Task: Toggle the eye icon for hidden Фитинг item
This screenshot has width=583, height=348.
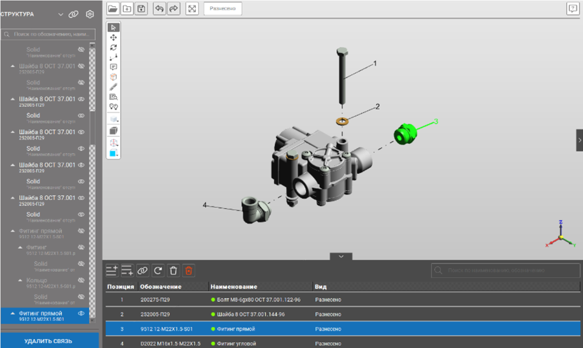Action: [x=81, y=247]
